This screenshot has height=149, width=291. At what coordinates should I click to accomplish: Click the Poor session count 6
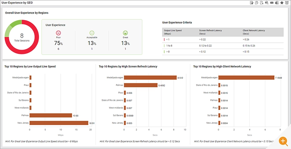(x=59, y=49)
